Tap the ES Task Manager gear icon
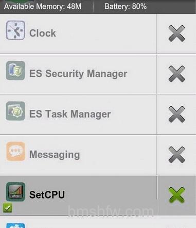 pyautogui.click(x=15, y=111)
